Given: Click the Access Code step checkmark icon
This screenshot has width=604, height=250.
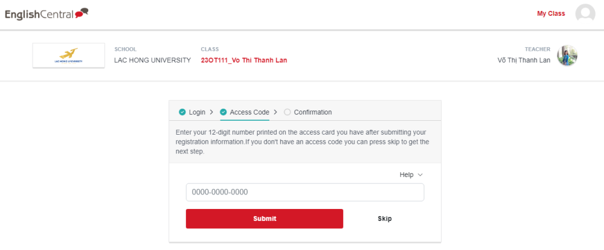Looking at the screenshot, I should (223, 112).
